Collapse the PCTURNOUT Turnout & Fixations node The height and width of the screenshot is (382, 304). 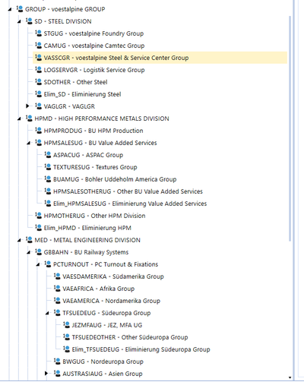(x=38, y=264)
